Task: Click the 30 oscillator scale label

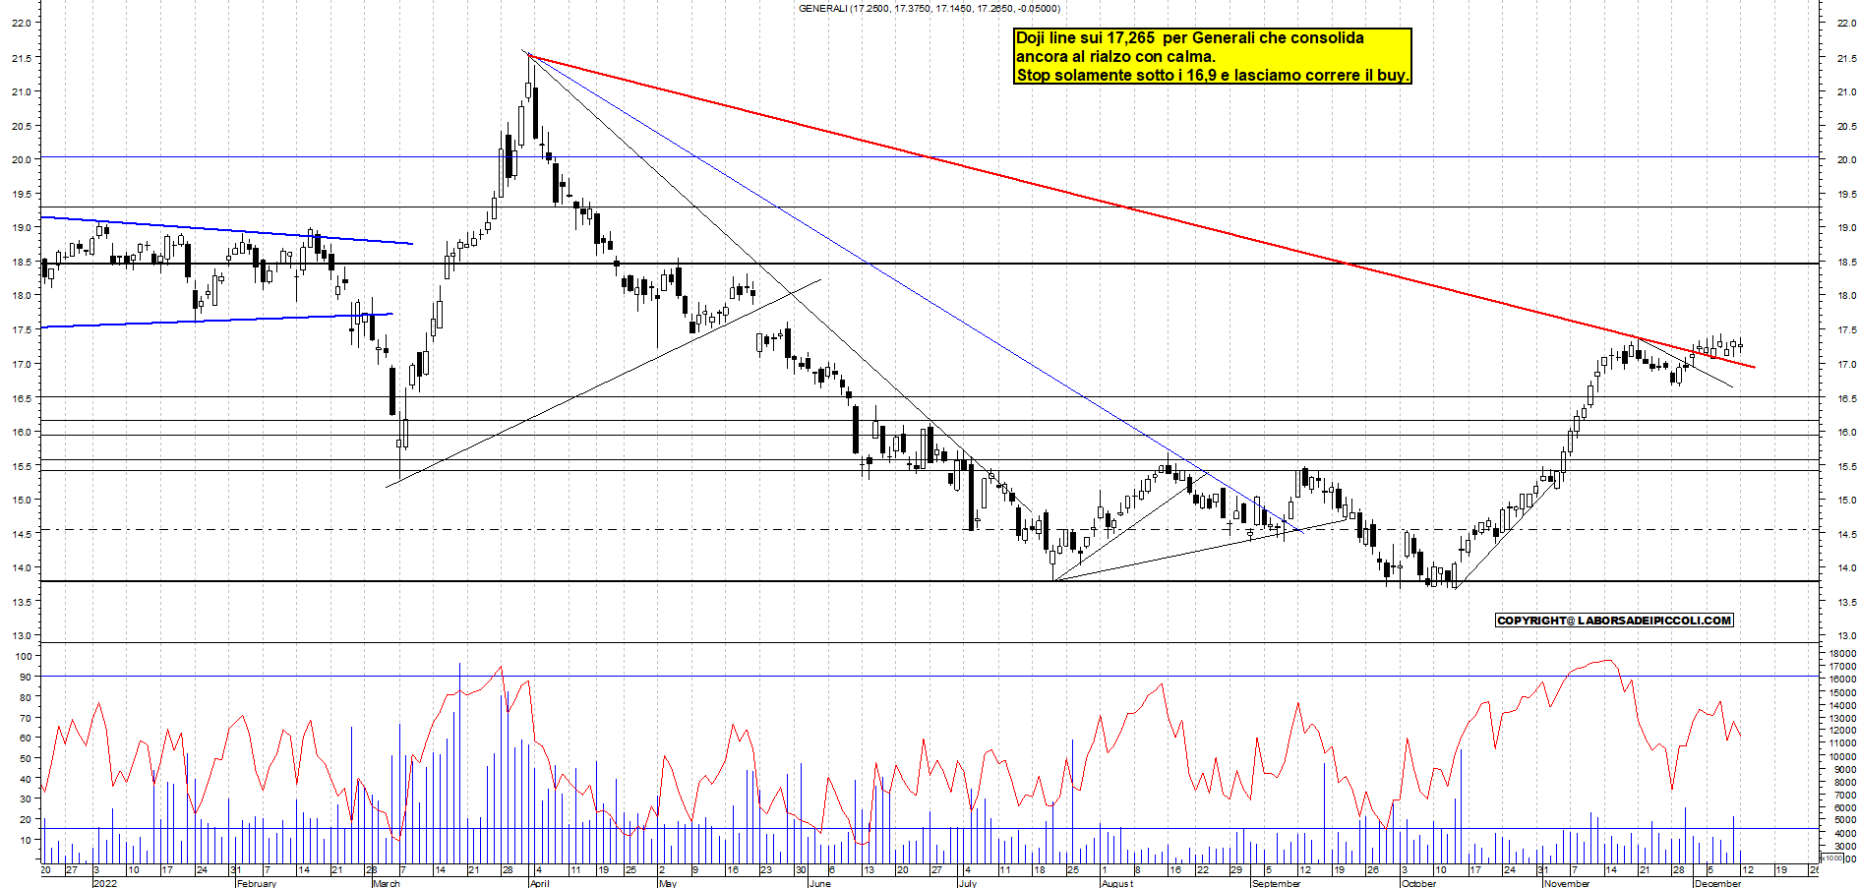Action: [x=27, y=799]
